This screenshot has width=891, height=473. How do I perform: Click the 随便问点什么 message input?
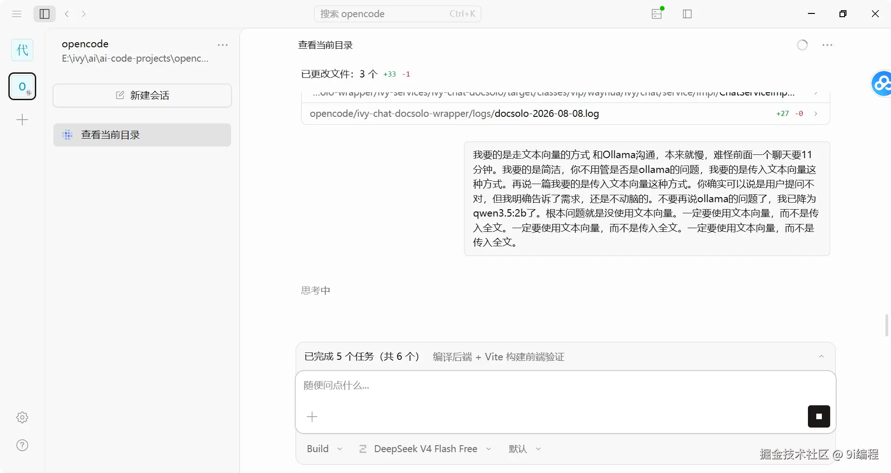click(565, 386)
